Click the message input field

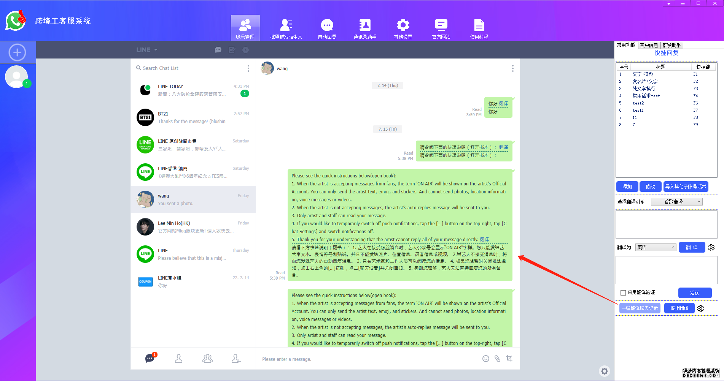coord(365,359)
